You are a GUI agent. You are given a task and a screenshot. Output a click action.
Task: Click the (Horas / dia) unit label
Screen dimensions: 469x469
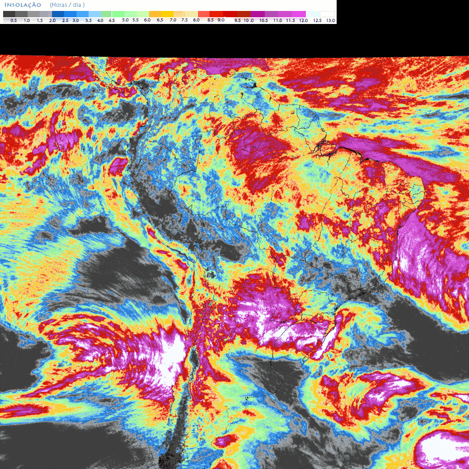[67, 5]
